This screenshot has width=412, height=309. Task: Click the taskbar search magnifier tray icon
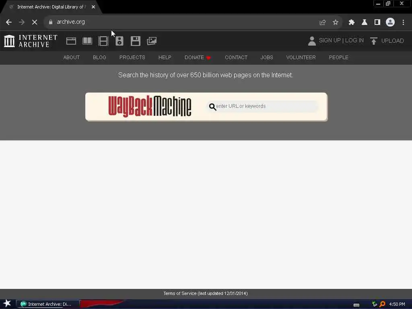click(x=382, y=304)
